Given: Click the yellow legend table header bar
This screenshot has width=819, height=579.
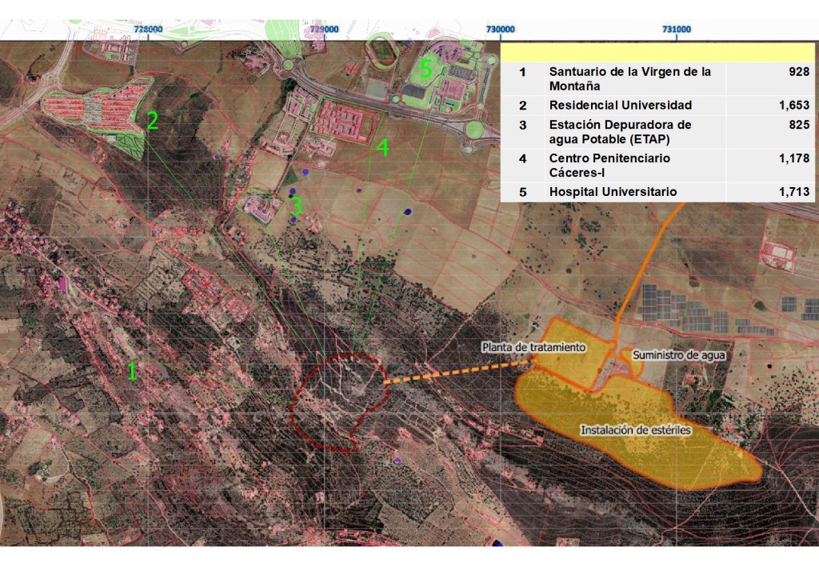Looking at the screenshot, I should point(657,53).
